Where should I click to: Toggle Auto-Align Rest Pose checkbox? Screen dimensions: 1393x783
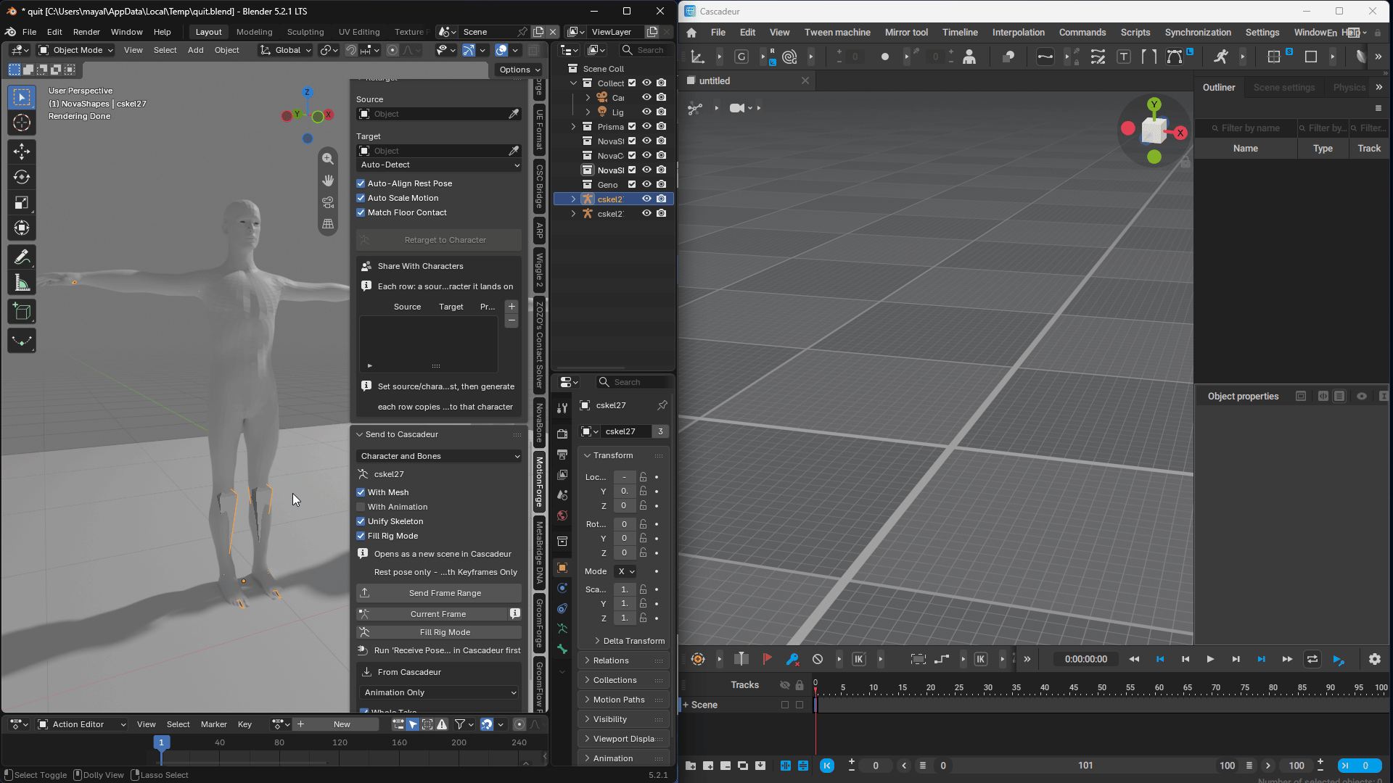361,184
